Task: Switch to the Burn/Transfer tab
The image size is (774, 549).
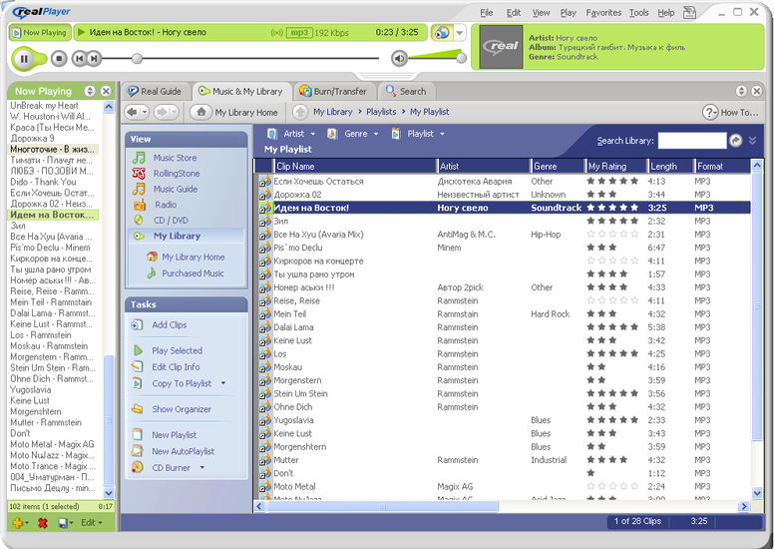Action: 334,92
